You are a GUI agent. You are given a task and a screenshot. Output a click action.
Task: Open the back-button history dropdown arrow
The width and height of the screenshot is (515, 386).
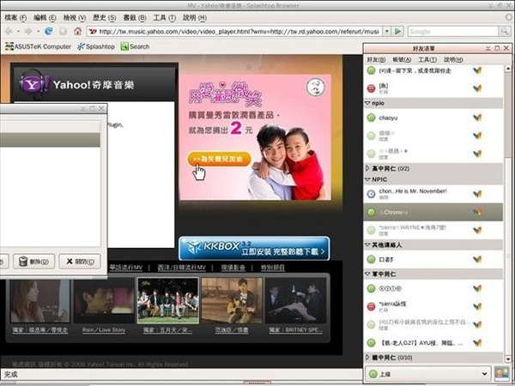18,31
